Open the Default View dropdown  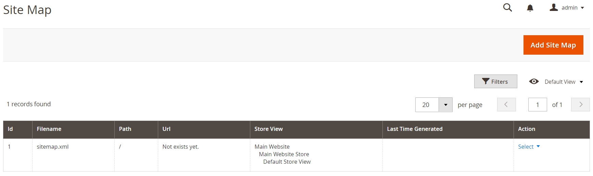[564, 82]
